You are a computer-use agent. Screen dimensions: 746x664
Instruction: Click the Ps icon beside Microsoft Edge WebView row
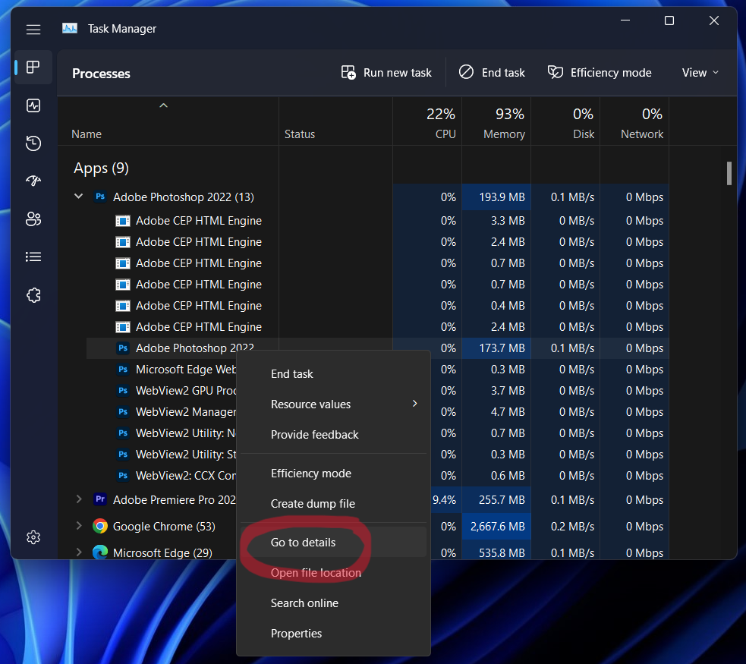point(123,369)
